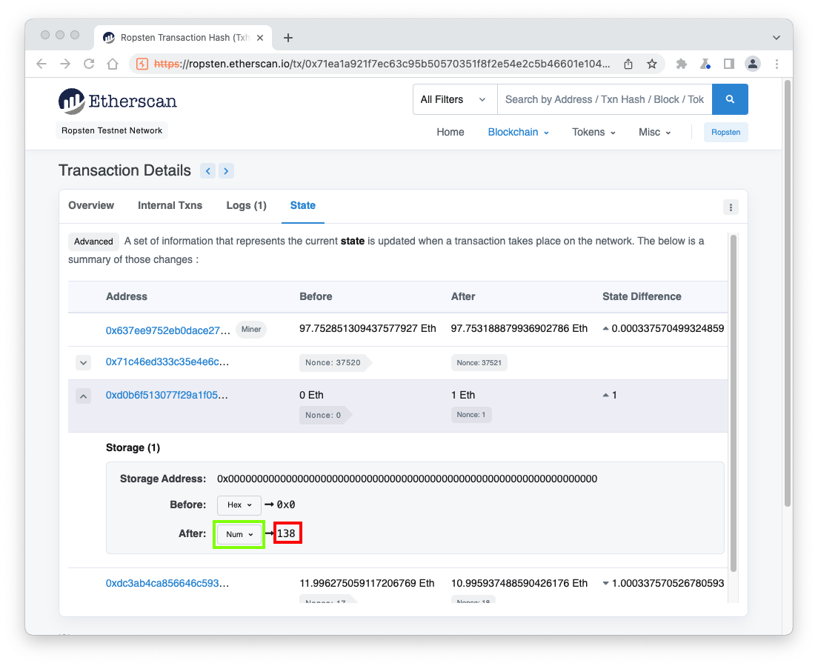The width and height of the screenshot is (818, 666).
Task: Go forward using browser forward arrow
Action: 65,64
